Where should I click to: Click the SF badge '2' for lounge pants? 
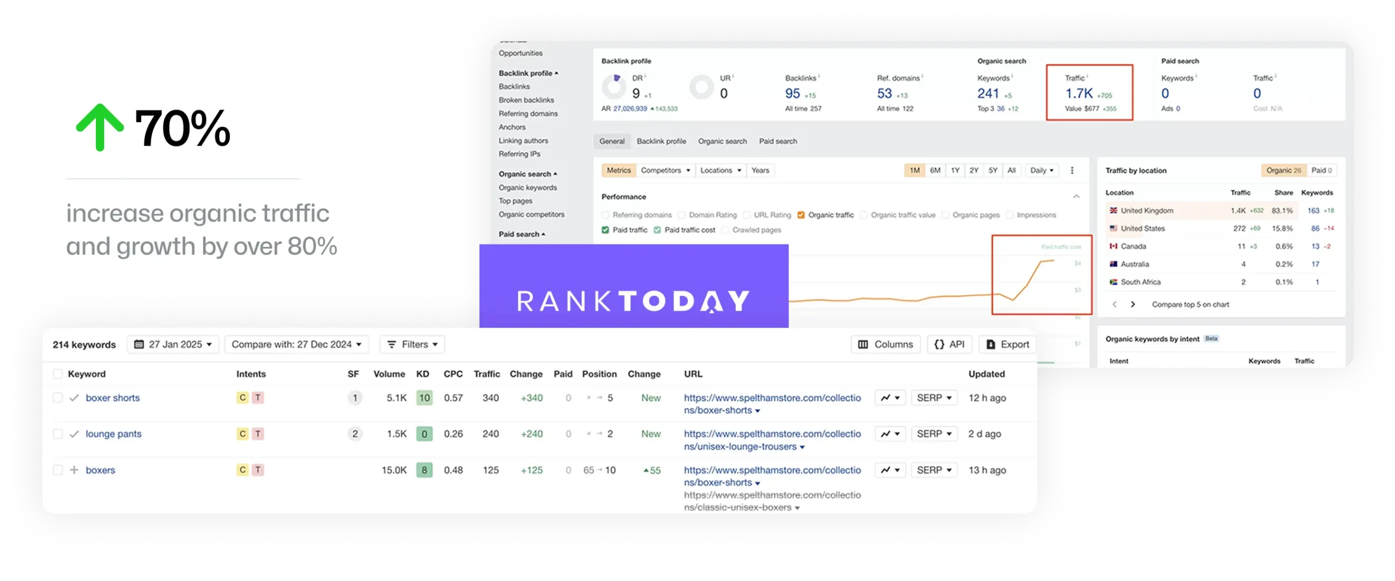tap(355, 434)
